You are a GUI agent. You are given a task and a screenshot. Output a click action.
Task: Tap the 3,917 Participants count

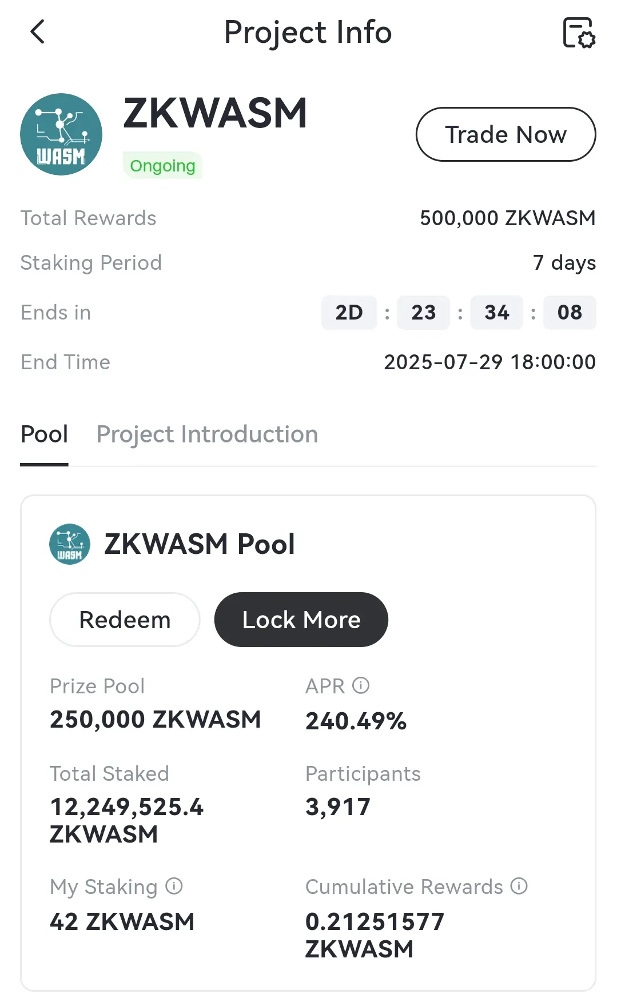point(338,807)
